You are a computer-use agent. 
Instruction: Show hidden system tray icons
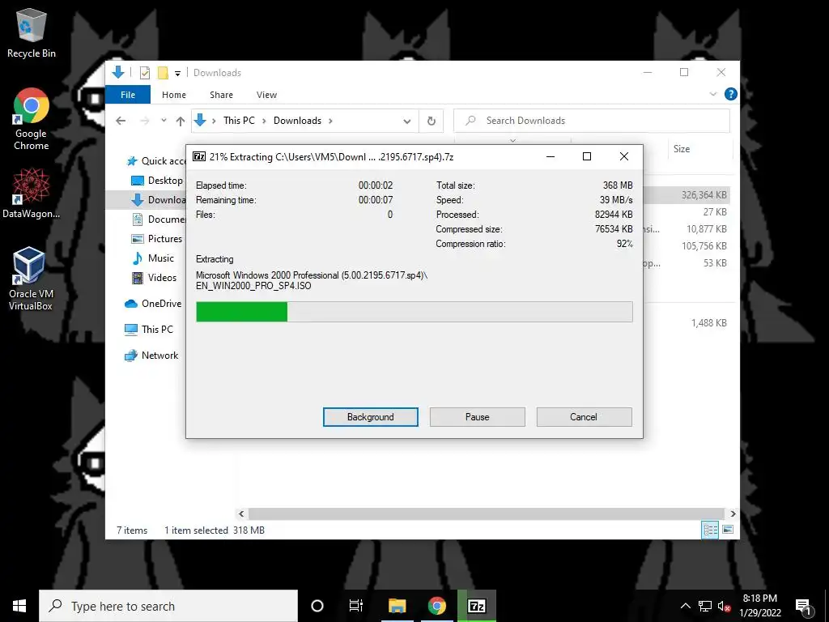(x=685, y=606)
